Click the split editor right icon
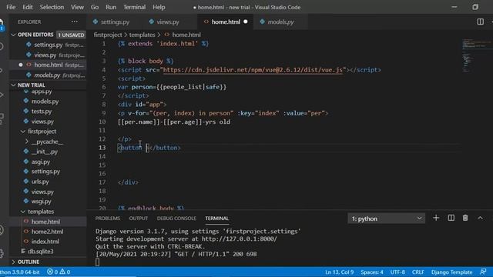 click(480, 22)
